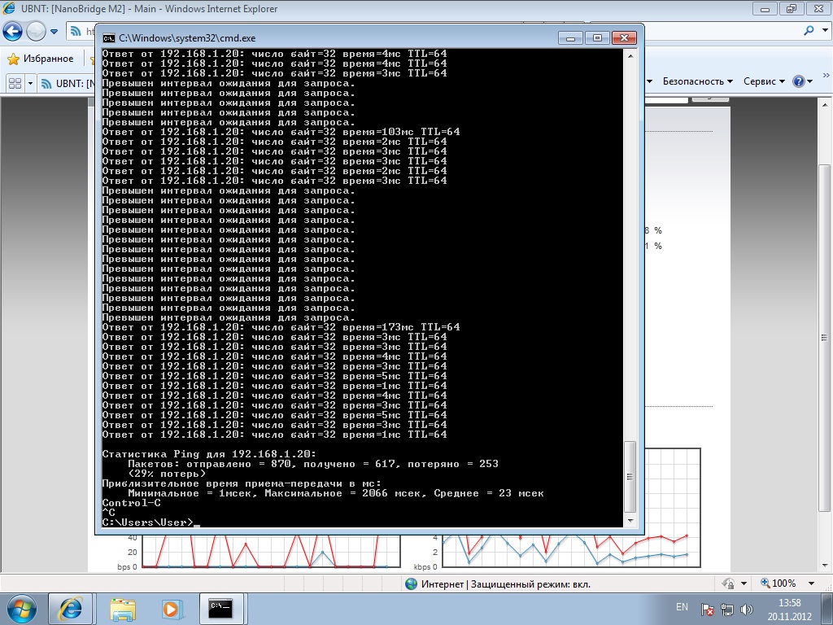Open the recent pages dropdown arrow
The height and width of the screenshot is (625, 833).
coord(54,32)
